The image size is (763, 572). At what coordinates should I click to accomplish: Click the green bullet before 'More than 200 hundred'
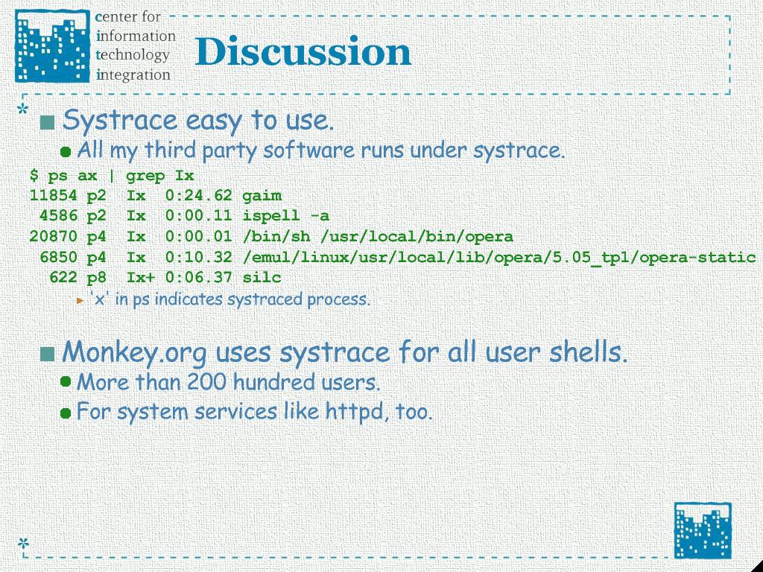click(66, 383)
